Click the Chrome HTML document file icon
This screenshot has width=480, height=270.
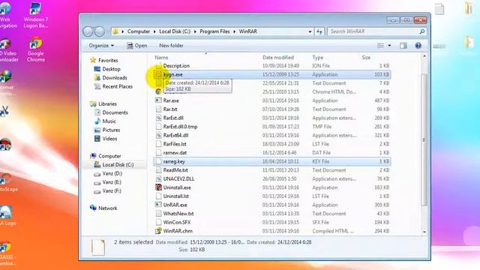158,91
